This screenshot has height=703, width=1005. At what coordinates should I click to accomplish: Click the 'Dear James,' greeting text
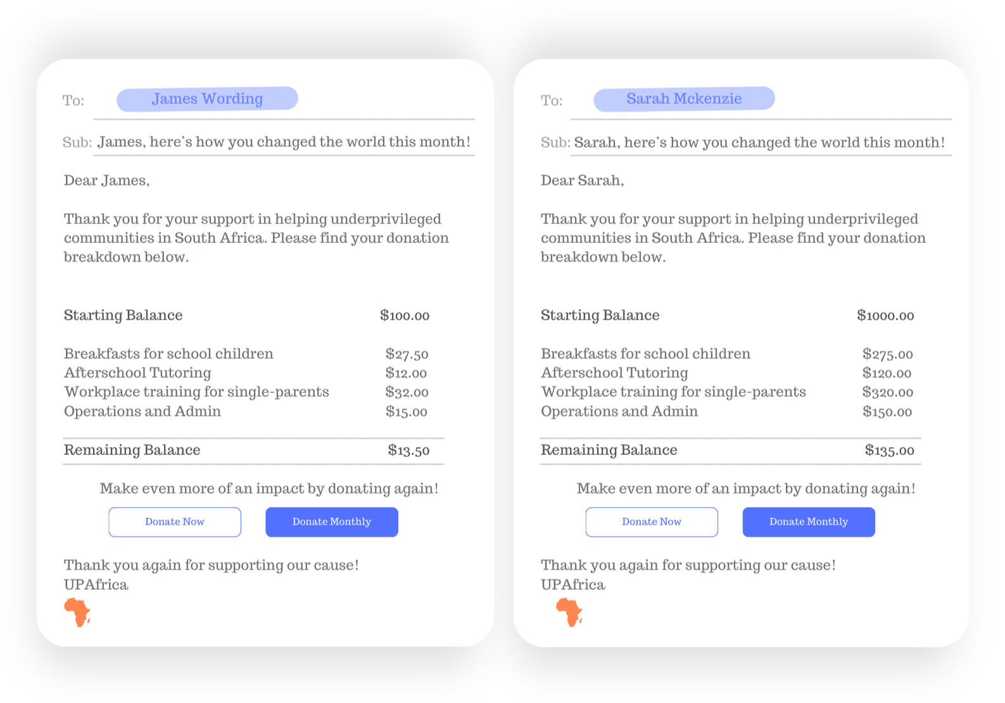tap(106, 180)
